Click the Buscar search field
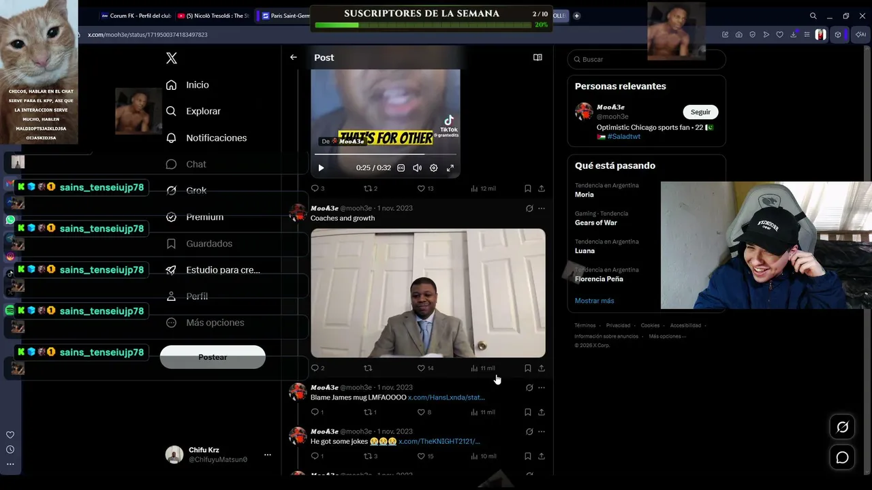 tap(647, 59)
